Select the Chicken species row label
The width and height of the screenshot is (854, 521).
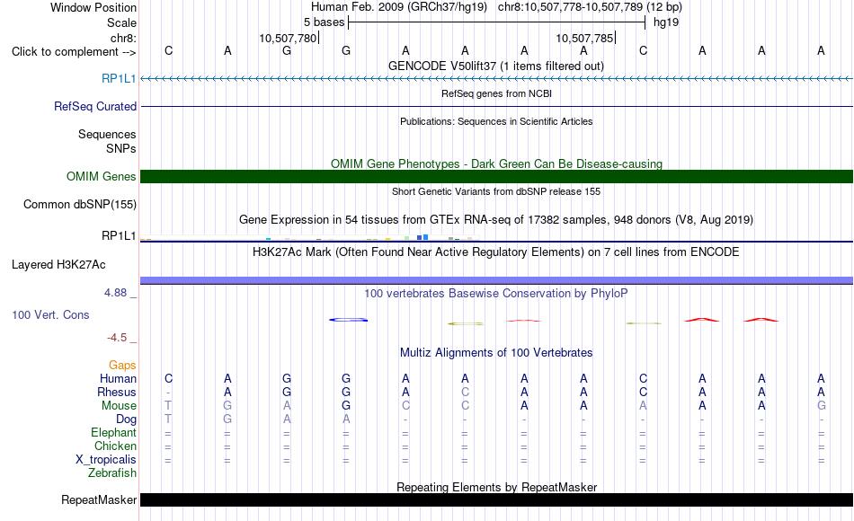point(115,446)
